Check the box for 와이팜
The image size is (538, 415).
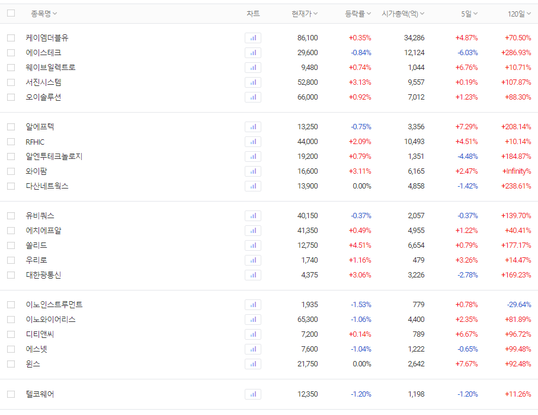(11, 171)
